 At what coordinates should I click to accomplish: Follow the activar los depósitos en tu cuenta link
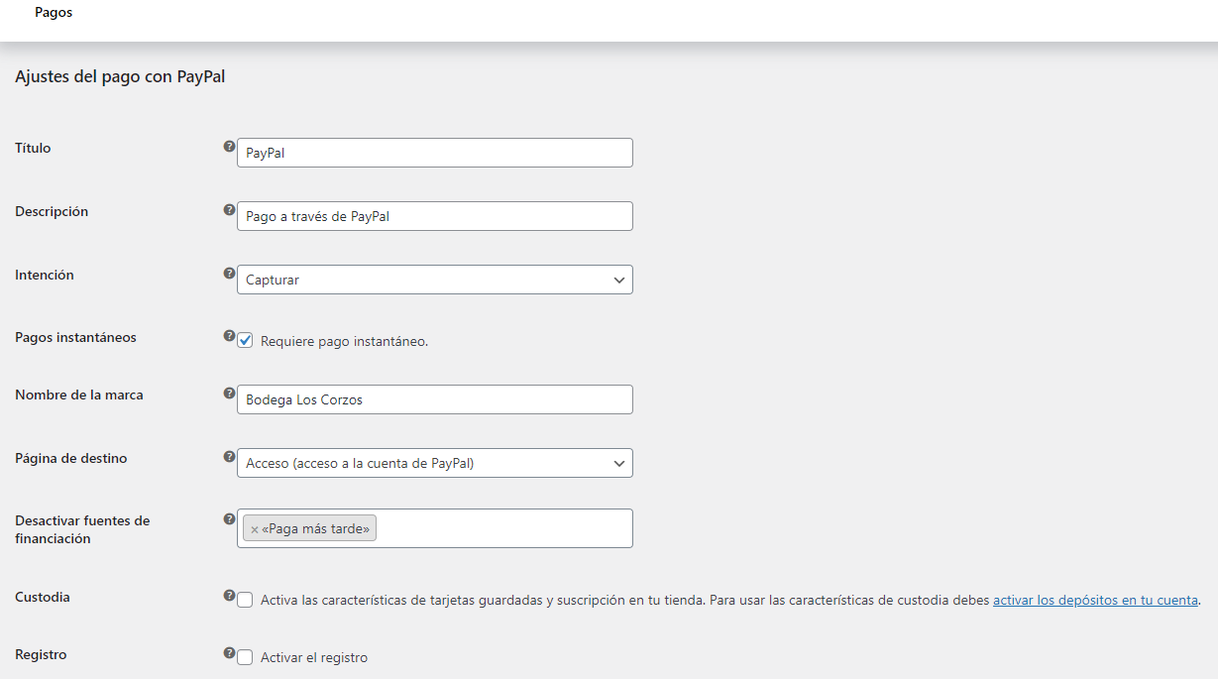coord(1095,600)
